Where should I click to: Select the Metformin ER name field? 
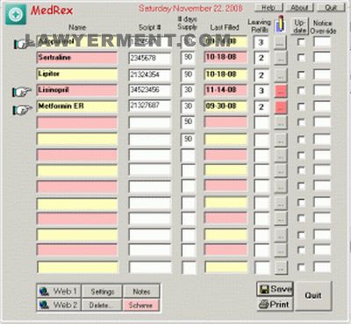pyautogui.click(x=77, y=106)
